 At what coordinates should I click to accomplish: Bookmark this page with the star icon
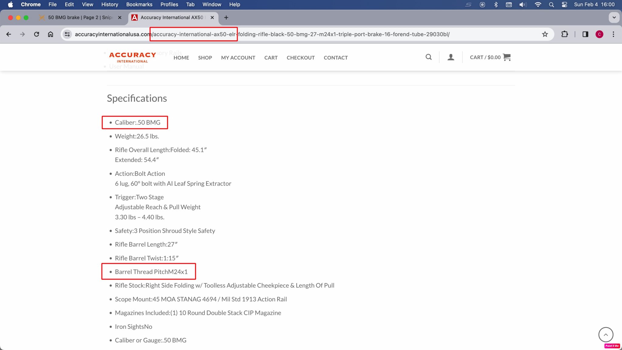tap(545, 34)
